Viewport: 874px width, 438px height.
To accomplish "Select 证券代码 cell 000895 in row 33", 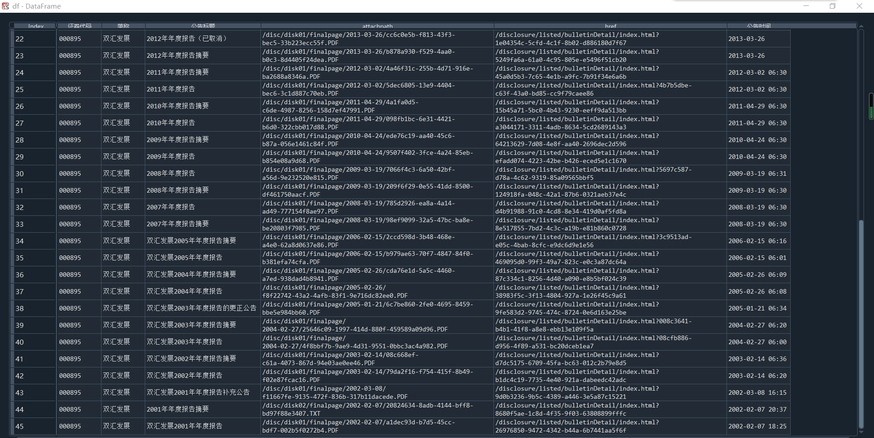I will [79, 224].
